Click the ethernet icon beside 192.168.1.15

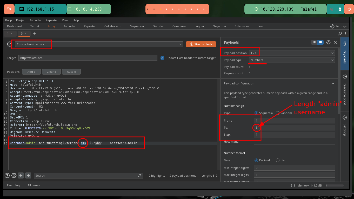[x=22, y=9]
